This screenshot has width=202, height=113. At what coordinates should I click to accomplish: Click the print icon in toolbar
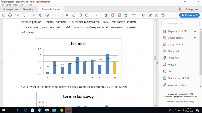[x=10, y=15]
